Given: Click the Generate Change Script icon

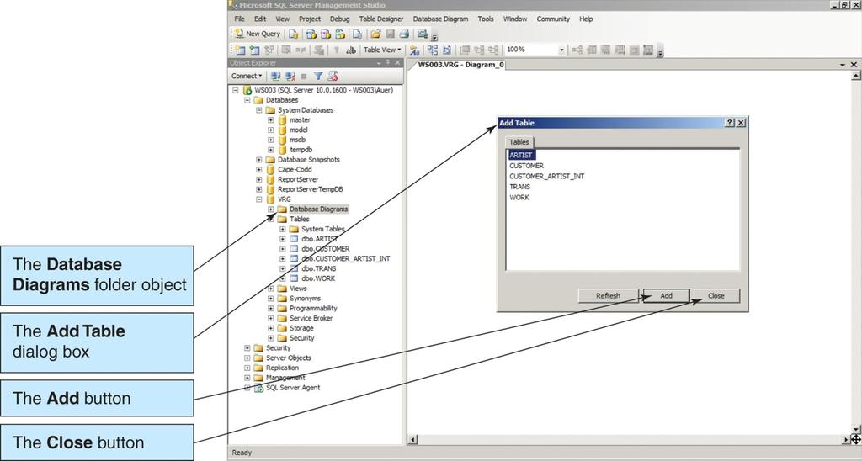Looking at the screenshot, I should (x=319, y=50).
